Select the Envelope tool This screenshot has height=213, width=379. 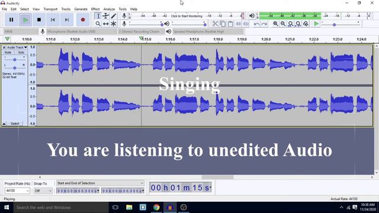(x=105, y=16)
